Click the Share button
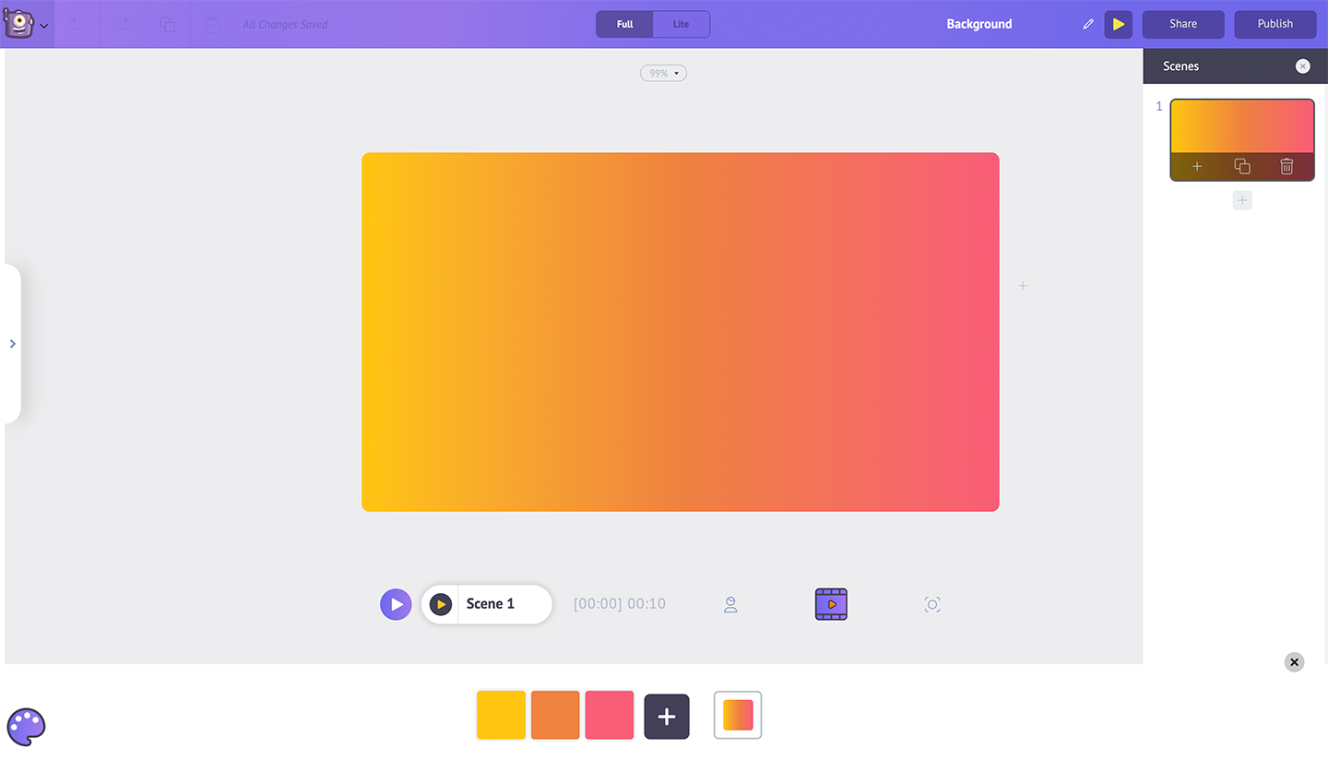This screenshot has width=1328, height=784. 1183,24
